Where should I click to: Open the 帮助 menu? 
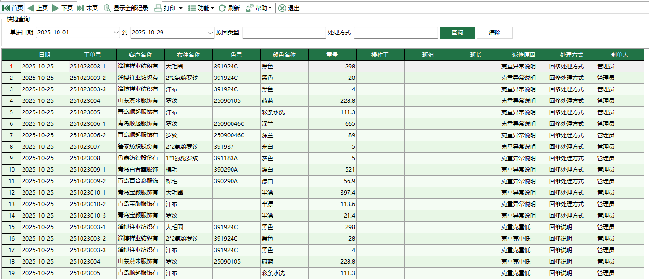pos(258,7)
